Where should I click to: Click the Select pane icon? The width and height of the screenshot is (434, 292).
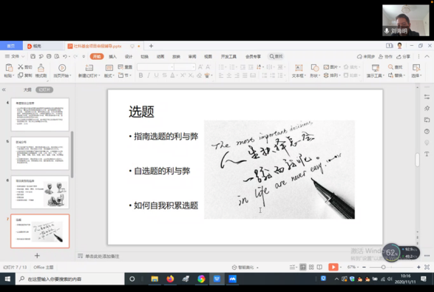coord(416,68)
